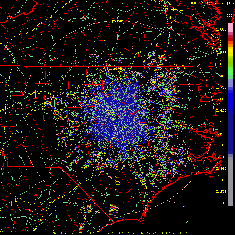Pick the pink band atop the color scale

[x=231, y=28]
